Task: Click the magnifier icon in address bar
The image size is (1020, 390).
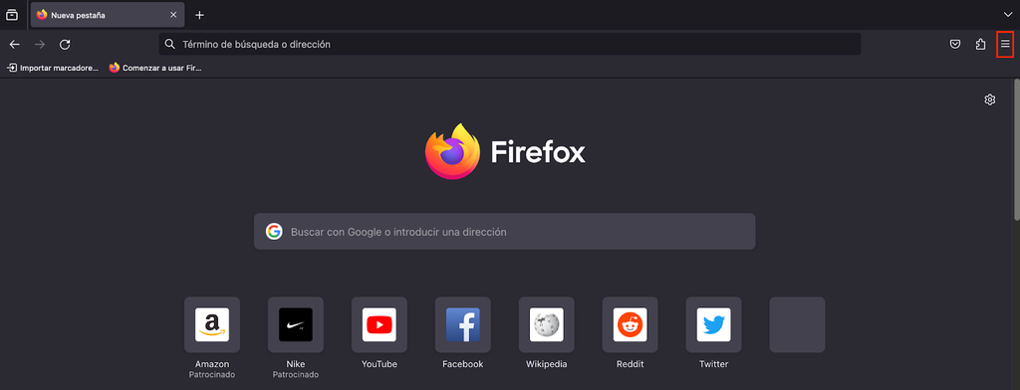Action: 169,44
